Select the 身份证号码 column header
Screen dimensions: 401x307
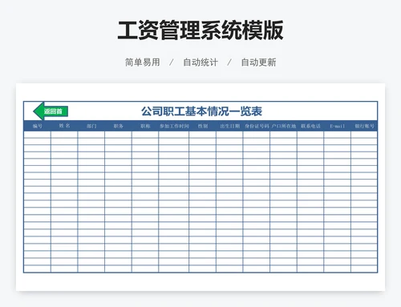click(x=257, y=126)
